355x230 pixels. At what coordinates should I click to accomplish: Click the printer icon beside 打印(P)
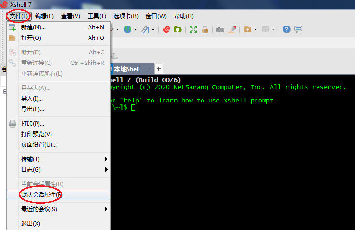(12, 124)
